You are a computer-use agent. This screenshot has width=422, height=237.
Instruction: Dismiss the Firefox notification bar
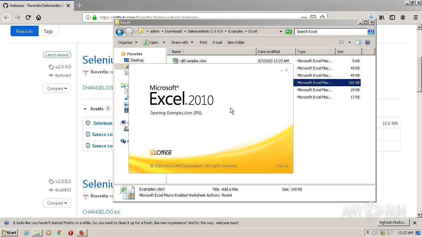415,223
